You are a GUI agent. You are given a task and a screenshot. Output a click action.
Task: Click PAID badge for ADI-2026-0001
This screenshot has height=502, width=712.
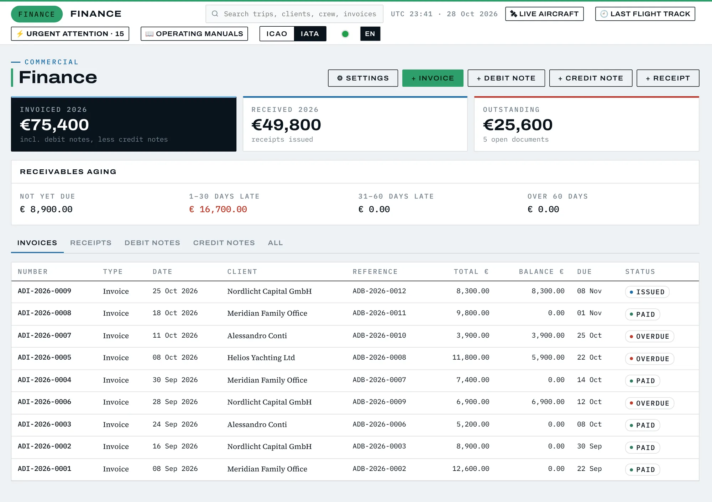[642, 470]
